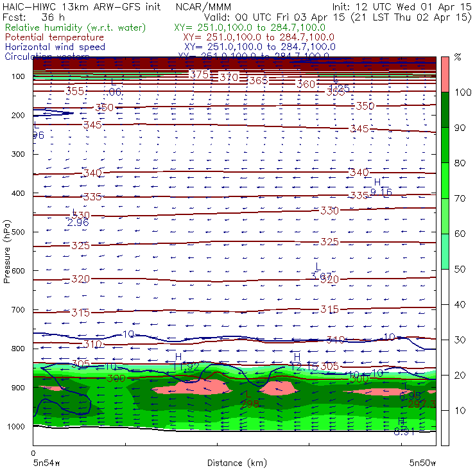This screenshot has height=475, width=475.
Task: Click the 'L 2.96' wind speed minimum
Action: point(78,218)
